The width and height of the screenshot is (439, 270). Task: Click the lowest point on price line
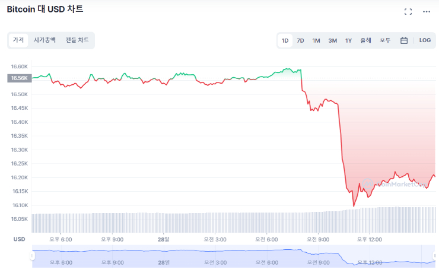click(x=354, y=205)
